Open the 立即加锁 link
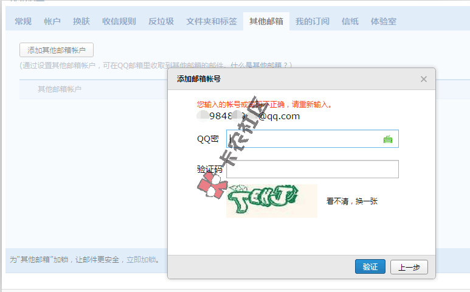The width and height of the screenshot is (470, 292). pos(141,260)
